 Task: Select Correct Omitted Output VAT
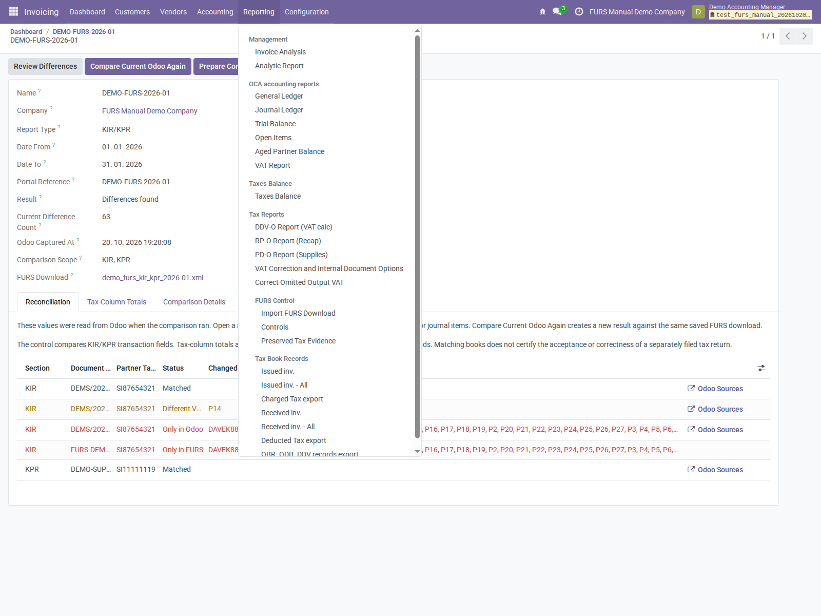pyautogui.click(x=299, y=282)
